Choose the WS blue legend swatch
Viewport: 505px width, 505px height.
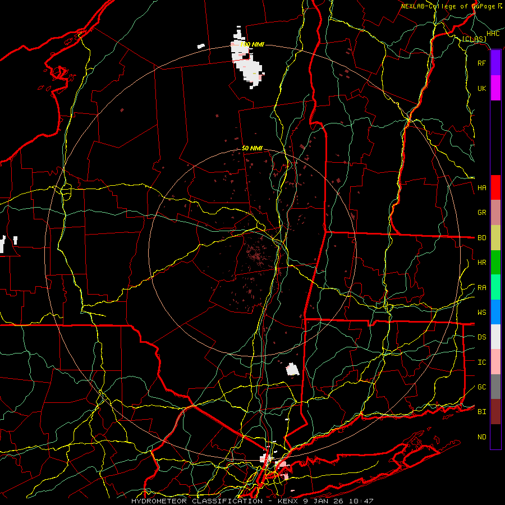495,312
